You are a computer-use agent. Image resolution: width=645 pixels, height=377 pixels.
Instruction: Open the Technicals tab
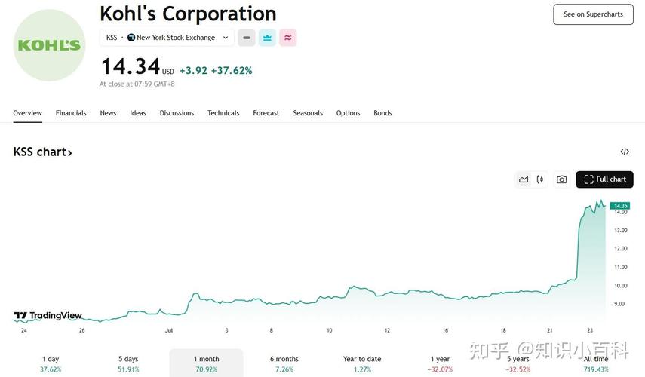(223, 113)
